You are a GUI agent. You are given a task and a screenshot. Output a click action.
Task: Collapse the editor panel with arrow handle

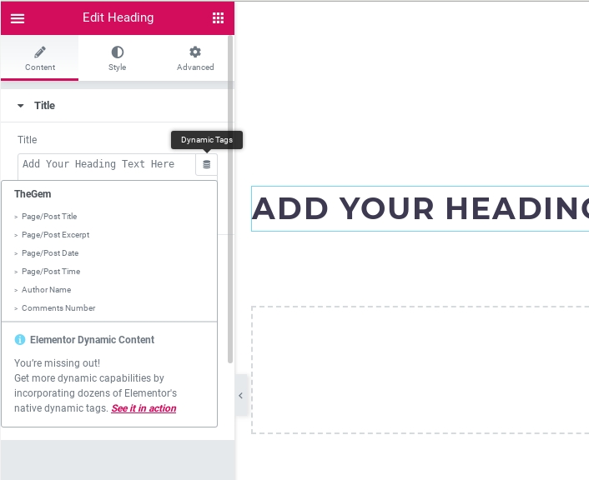tap(240, 396)
